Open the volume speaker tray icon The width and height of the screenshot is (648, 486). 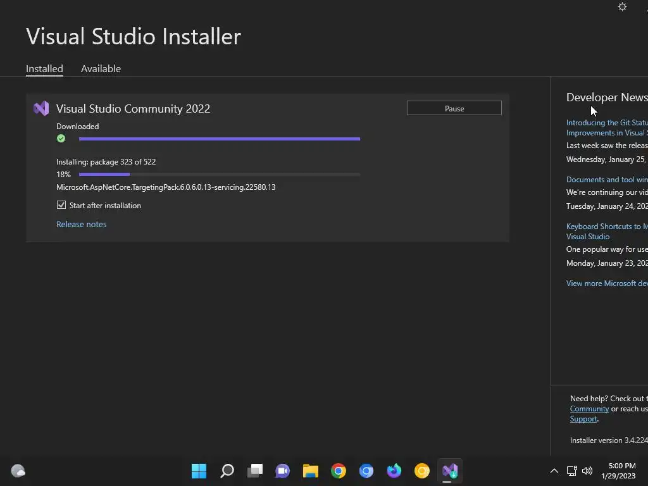pyautogui.click(x=587, y=471)
